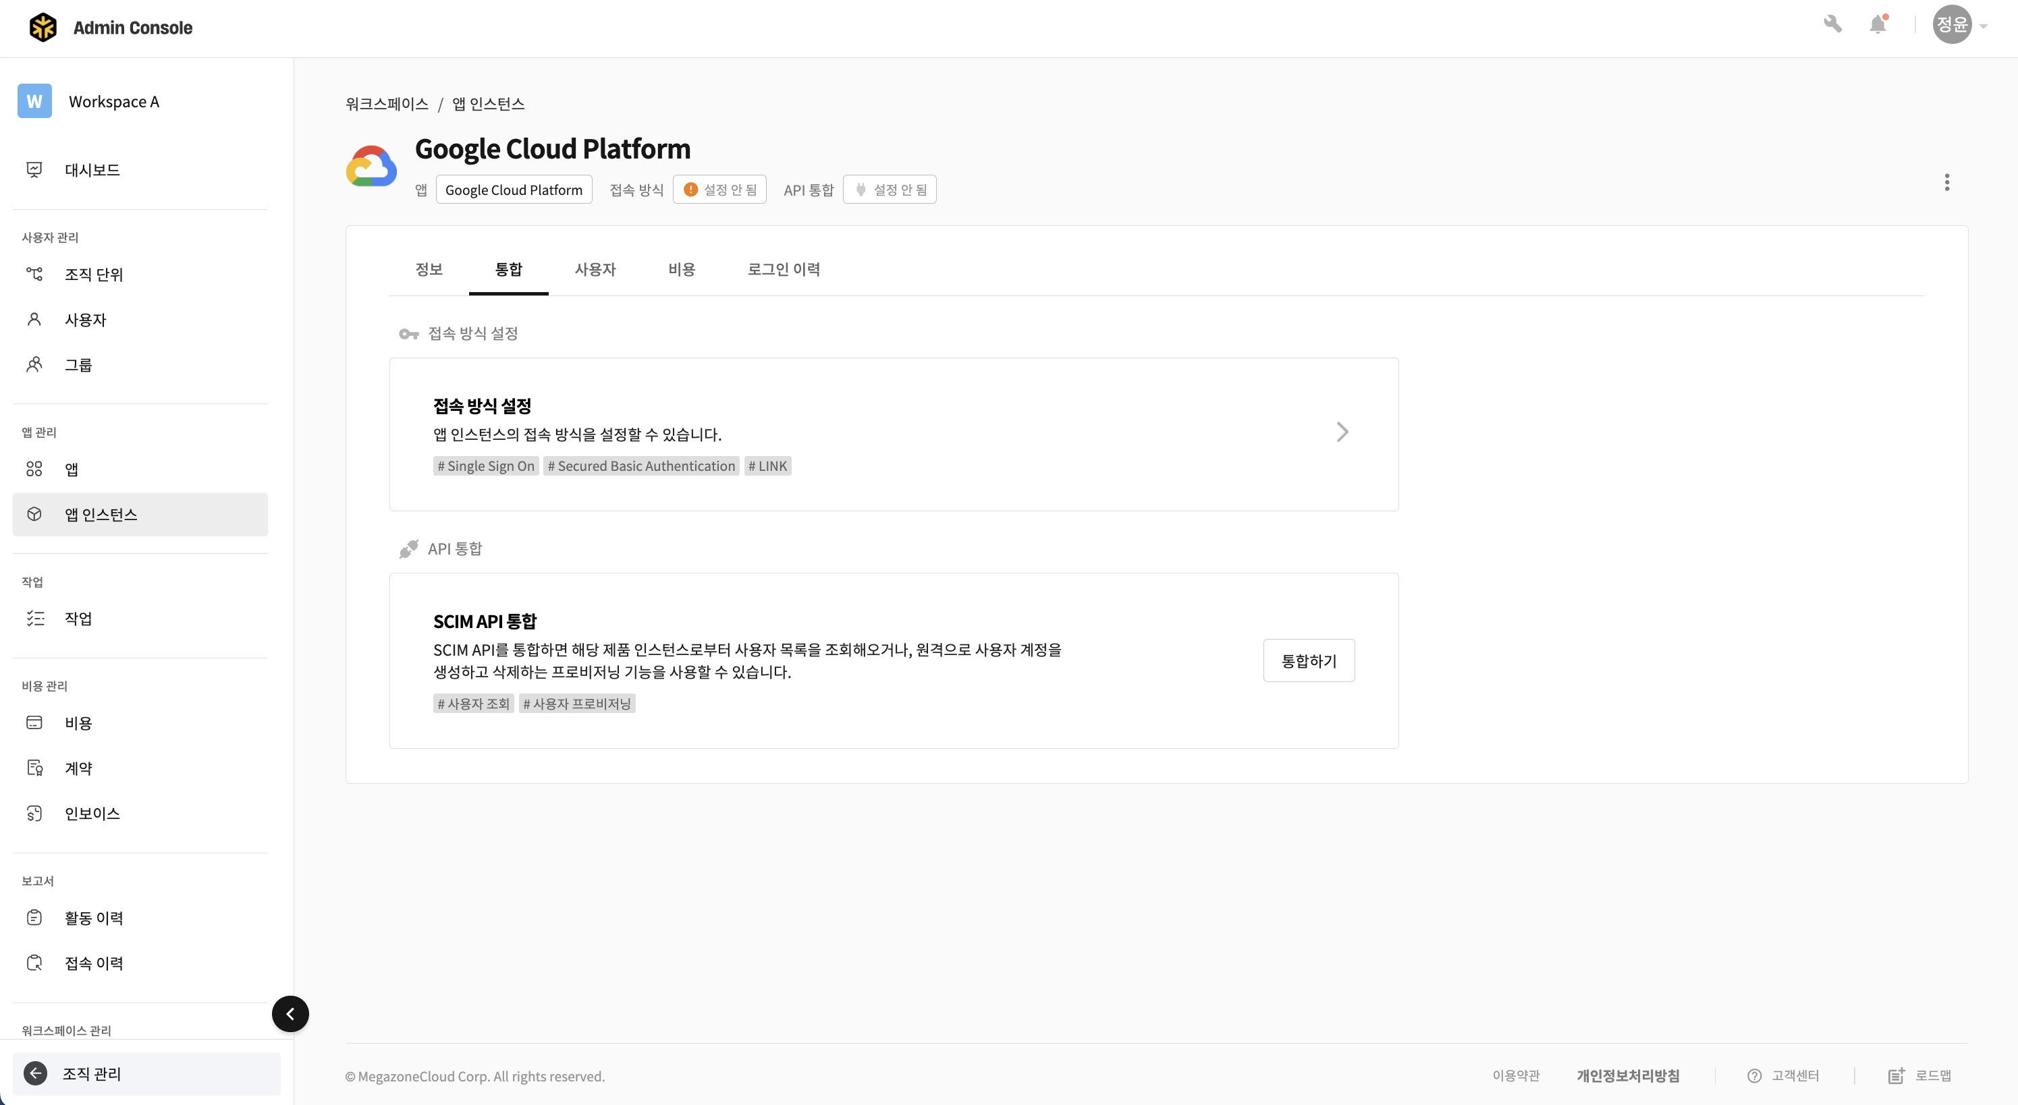Click the 정윤 user avatar
The width and height of the screenshot is (2018, 1105).
pos(1951,25)
